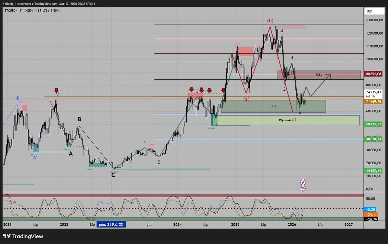The width and height of the screenshot is (388, 244).
Task: Select the green wave label 2
Action: click(x=159, y=162)
